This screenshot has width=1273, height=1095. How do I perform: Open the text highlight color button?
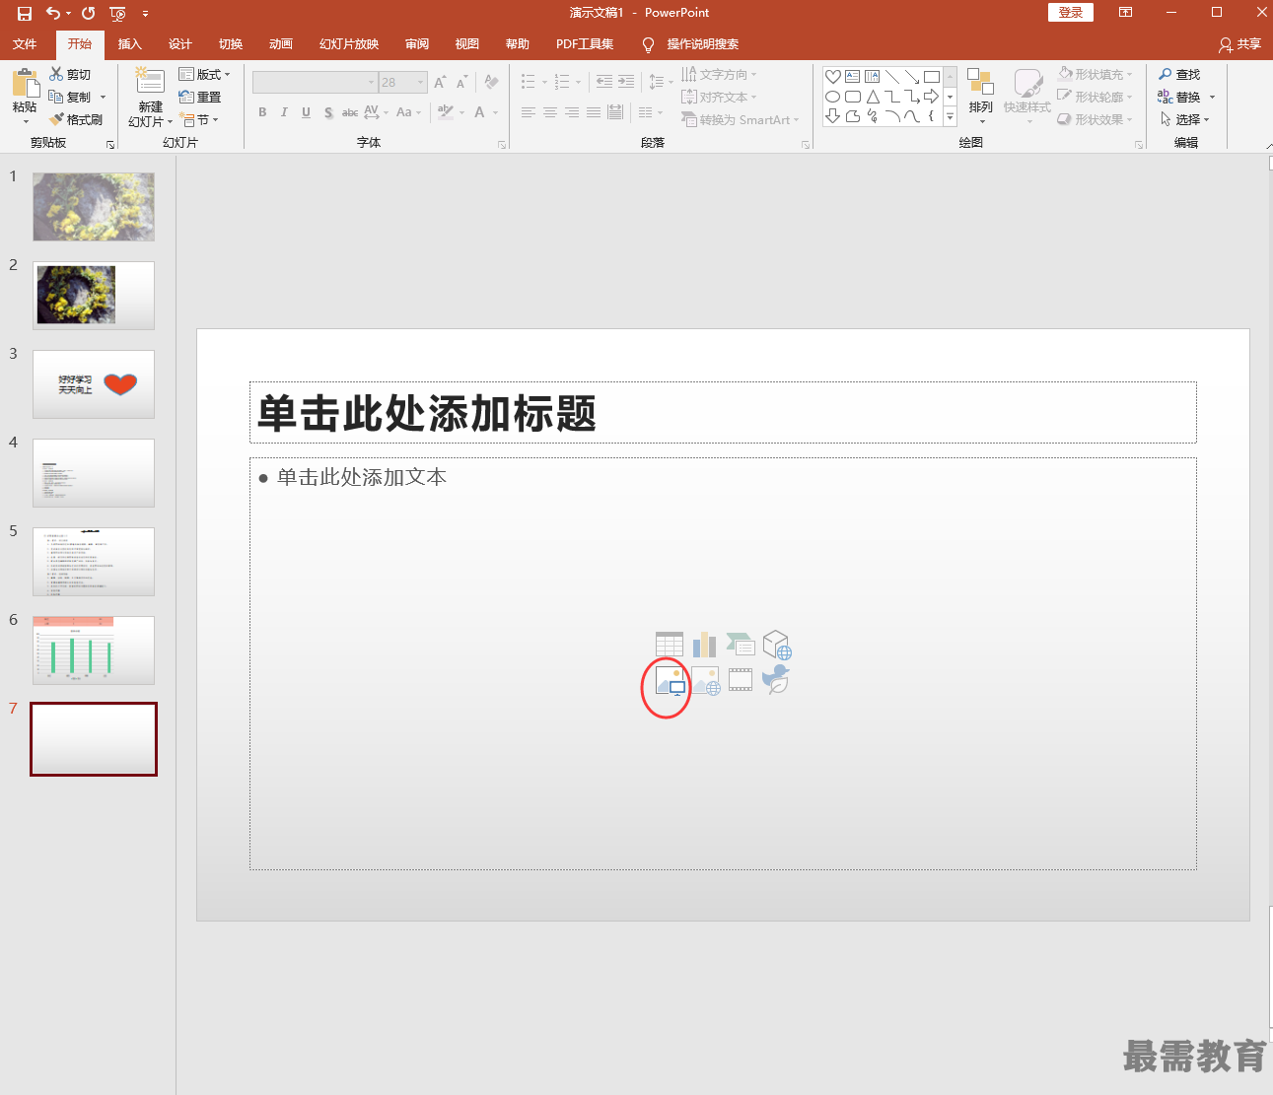click(x=446, y=112)
